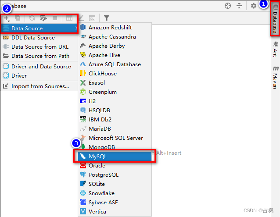Select Apache Cassandra data source
The width and height of the screenshot is (280, 217).
115,37
